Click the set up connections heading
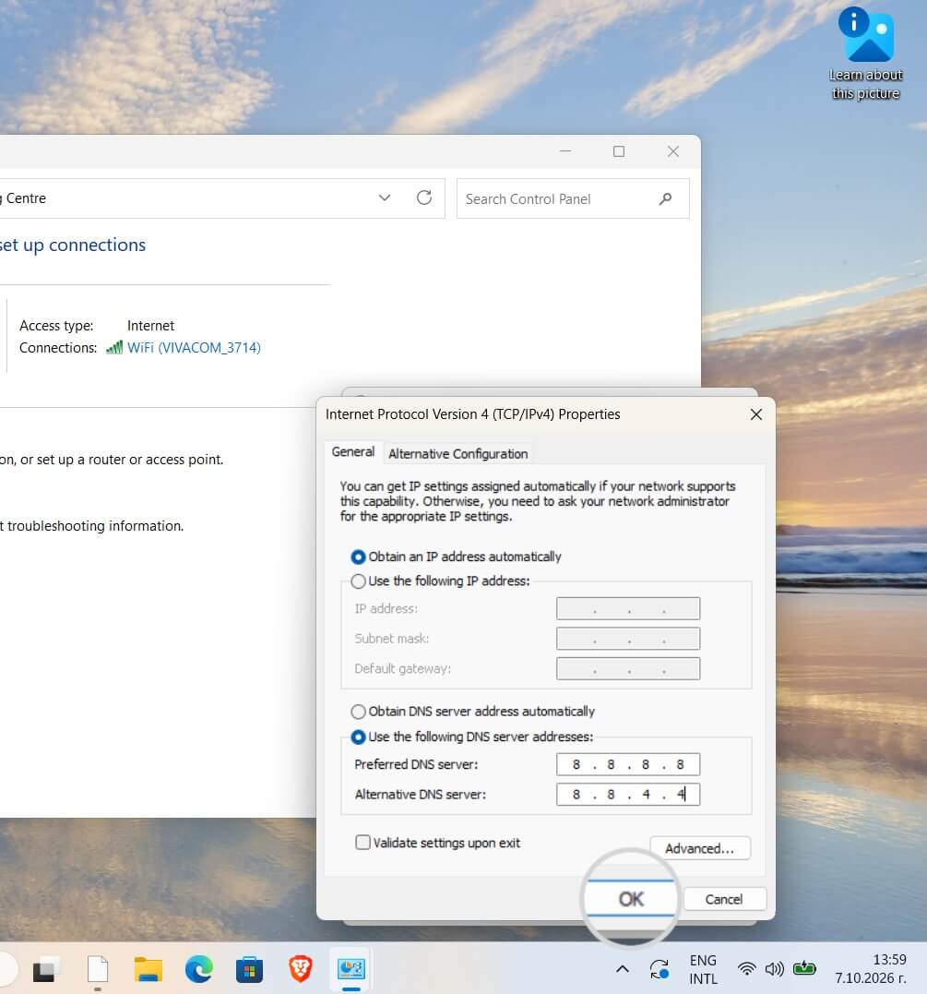 [x=72, y=245]
